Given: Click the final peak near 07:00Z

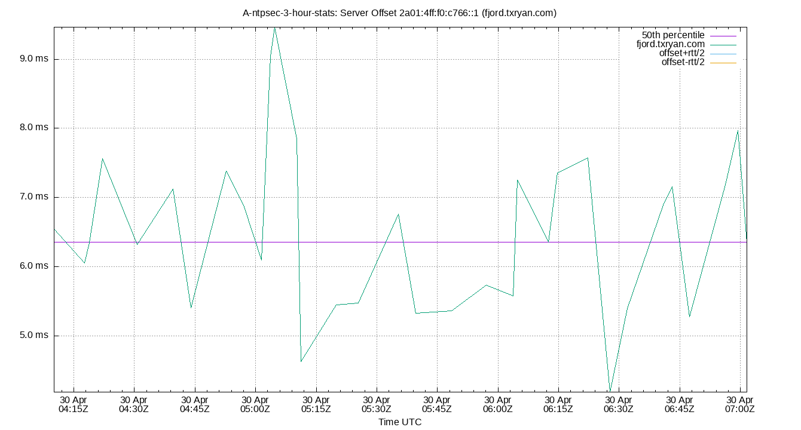Looking at the screenshot, I should [x=738, y=129].
